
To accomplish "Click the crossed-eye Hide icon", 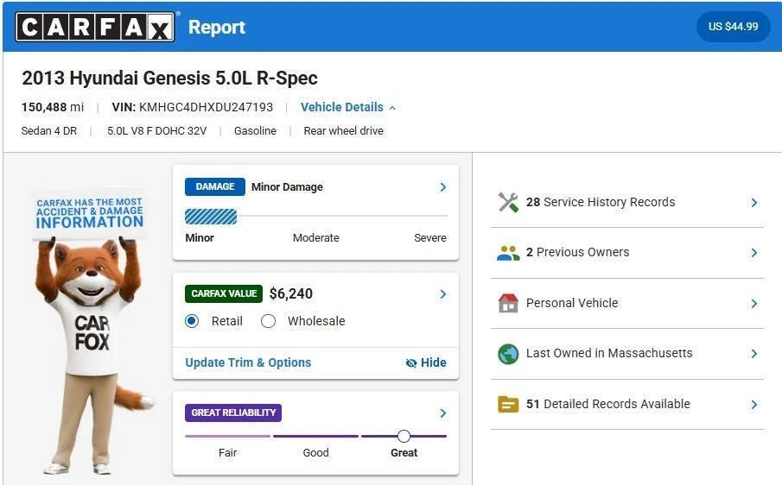I will pyautogui.click(x=411, y=363).
